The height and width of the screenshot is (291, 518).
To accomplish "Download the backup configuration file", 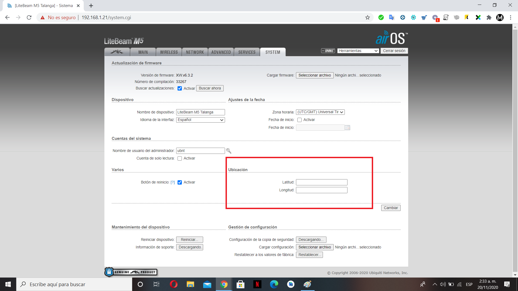I will [311, 240].
